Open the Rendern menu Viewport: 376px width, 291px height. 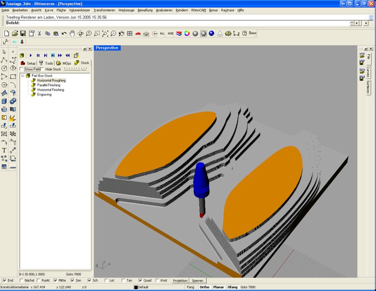tap(182, 10)
